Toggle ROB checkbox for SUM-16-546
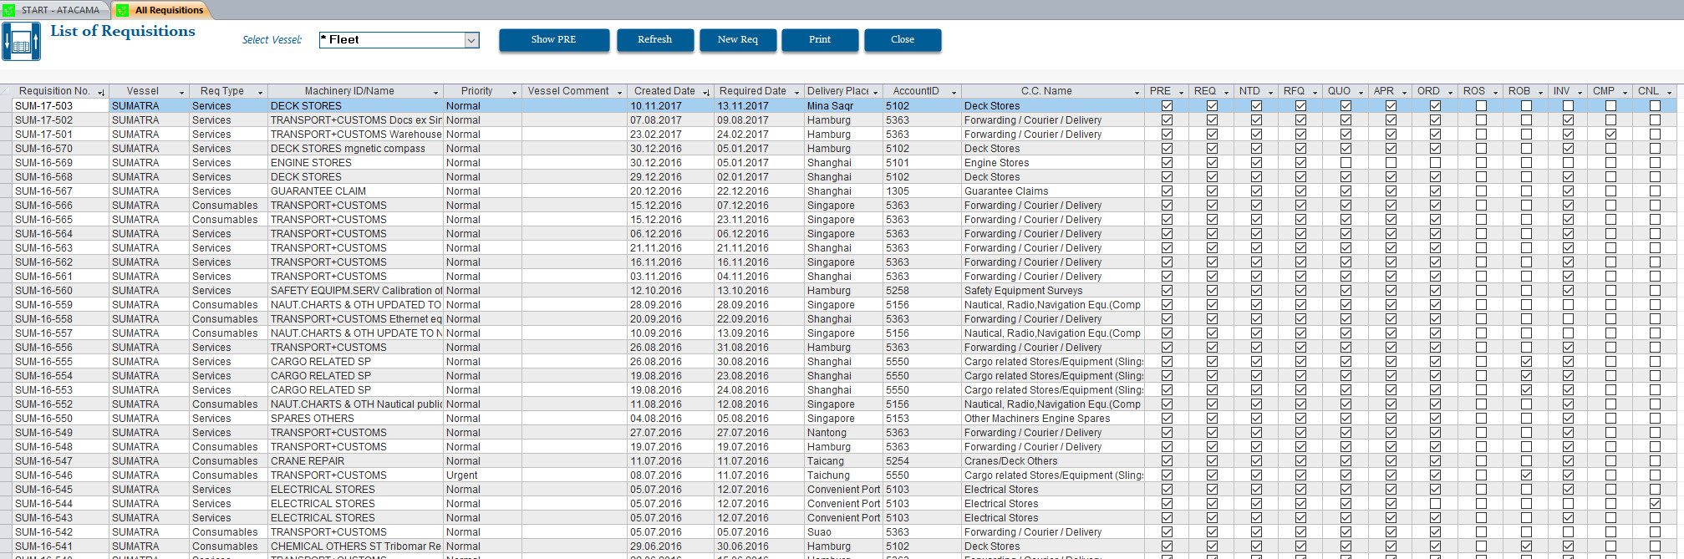 (x=1526, y=475)
